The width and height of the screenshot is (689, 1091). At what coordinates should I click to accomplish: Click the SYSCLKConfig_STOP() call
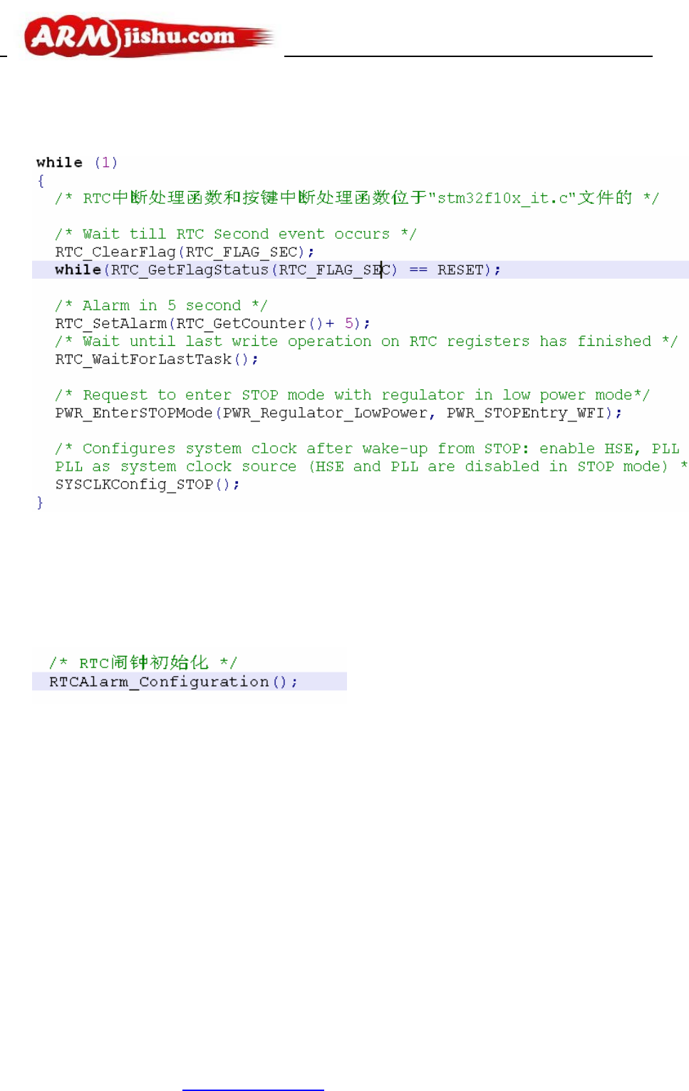pos(147,484)
